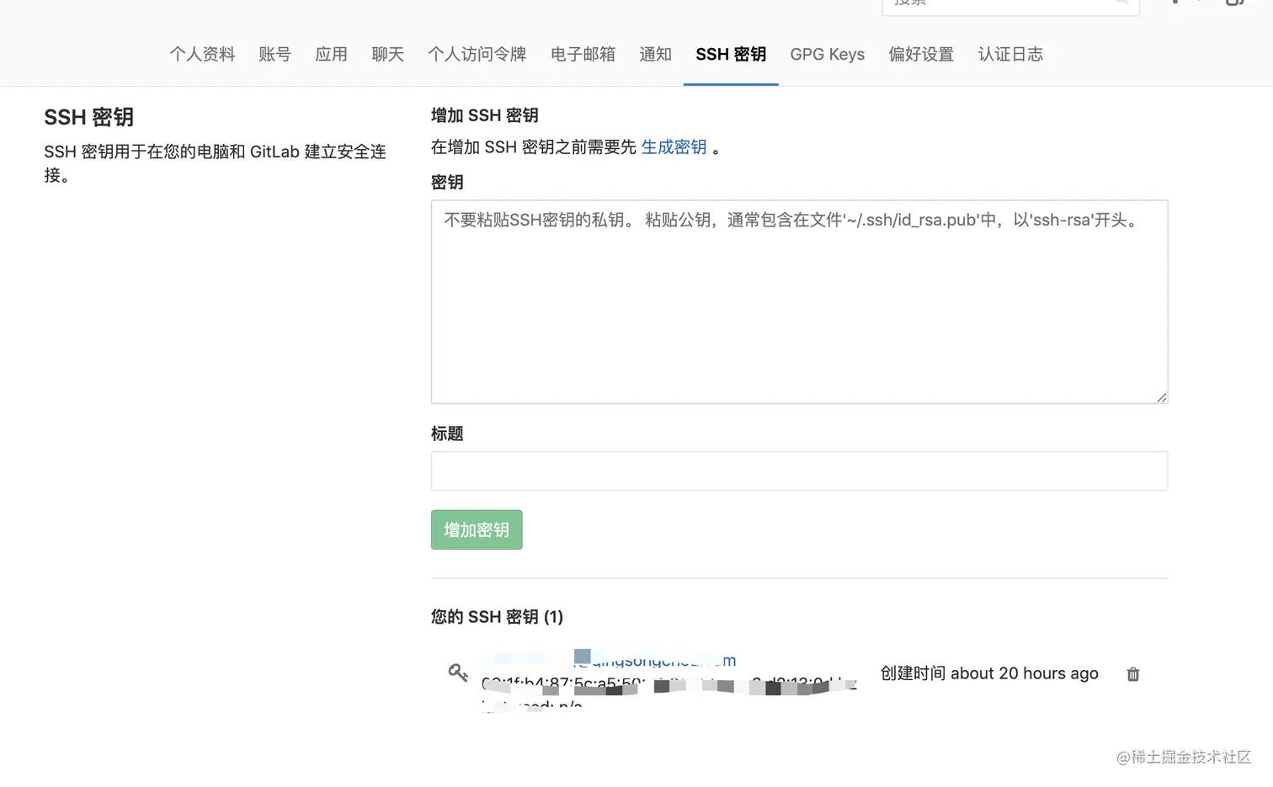Click inside the SSH key textarea

798,301
